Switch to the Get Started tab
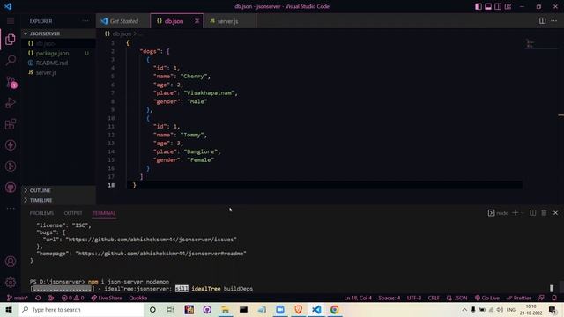This screenshot has height=317, width=564. (123, 21)
